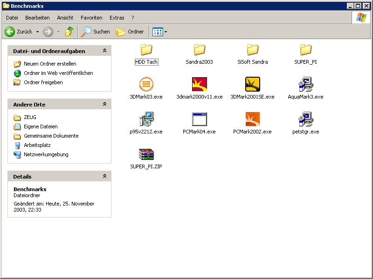This screenshot has width=373, height=279.
Task: Select the SiSoft Sandra folder icon
Action: click(252, 49)
